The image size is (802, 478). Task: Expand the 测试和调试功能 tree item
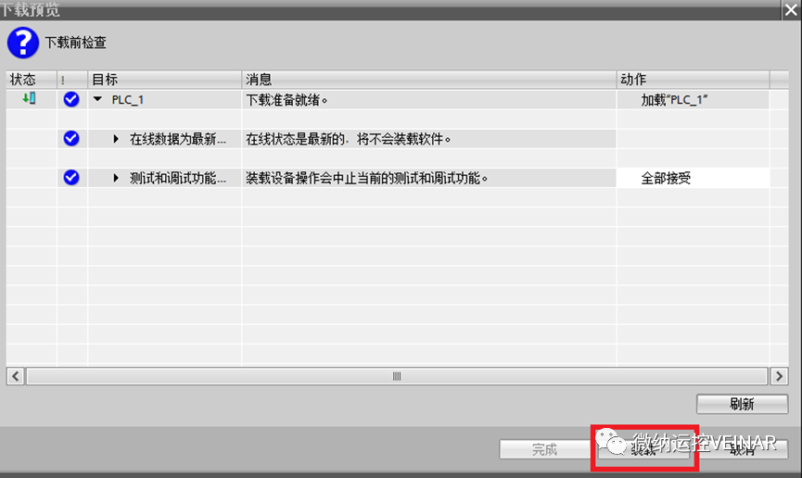click(117, 178)
